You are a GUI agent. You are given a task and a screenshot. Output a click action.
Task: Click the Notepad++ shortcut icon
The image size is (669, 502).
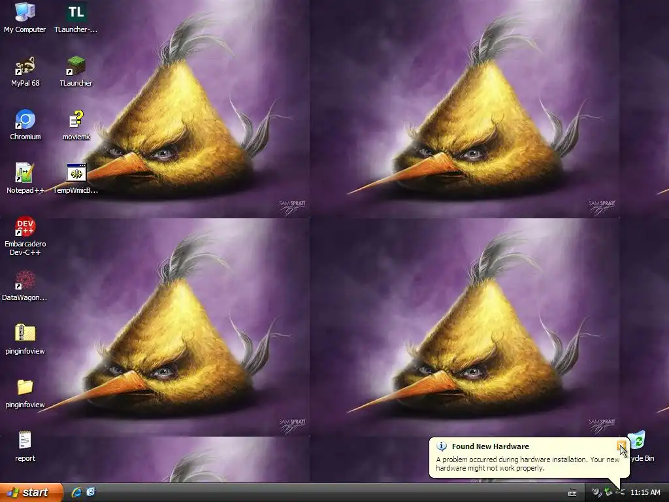(25, 173)
